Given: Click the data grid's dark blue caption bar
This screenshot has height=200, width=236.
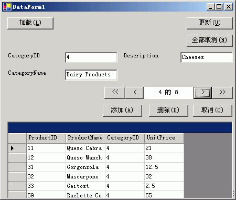Looking at the screenshot, I should point(120,127).
